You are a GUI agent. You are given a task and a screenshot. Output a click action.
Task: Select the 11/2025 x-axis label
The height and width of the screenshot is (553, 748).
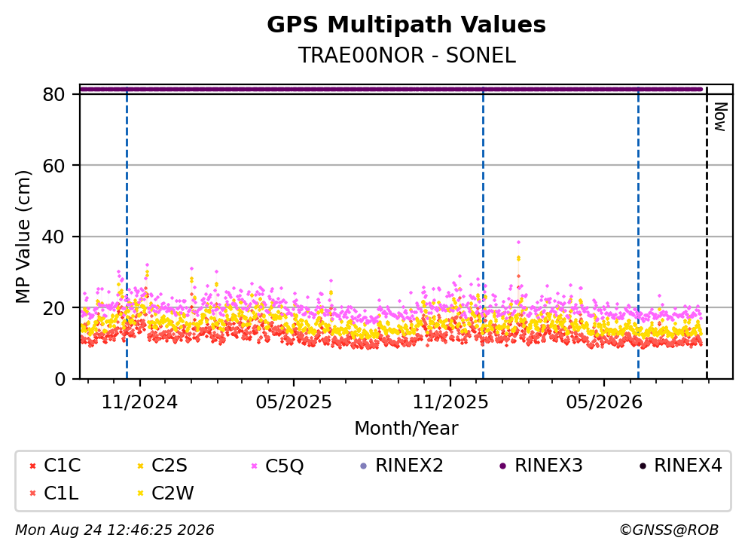pos(450,402)
